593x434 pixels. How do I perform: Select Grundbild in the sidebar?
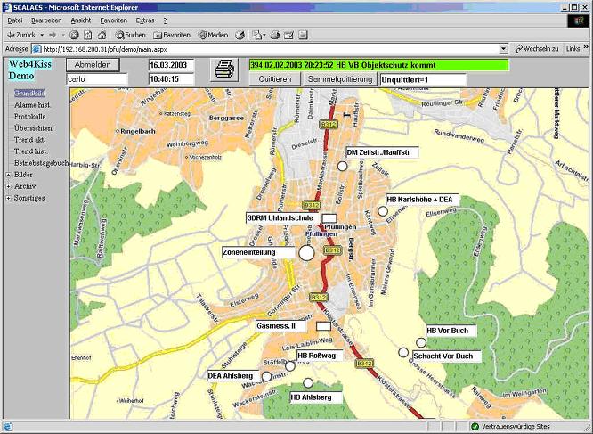pyautogui.click(x=30, y=93)
